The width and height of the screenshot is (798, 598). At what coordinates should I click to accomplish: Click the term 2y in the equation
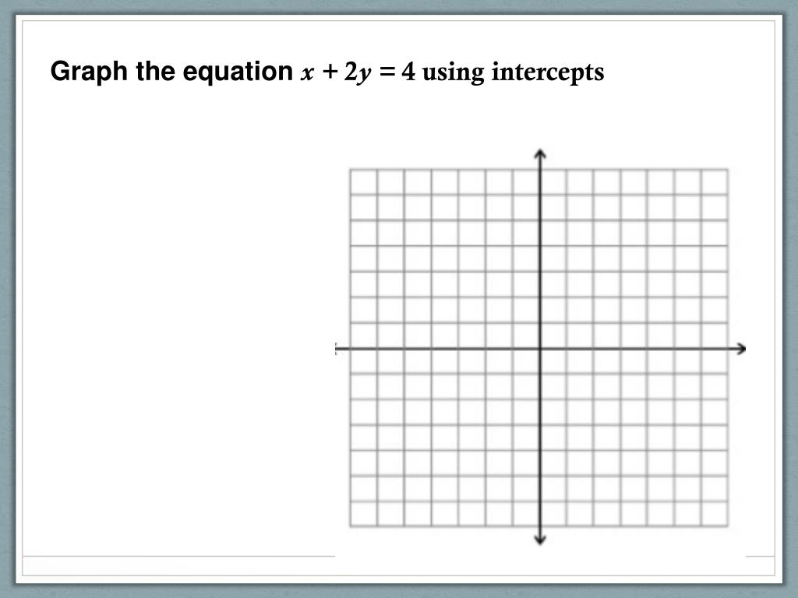(357, 74)
